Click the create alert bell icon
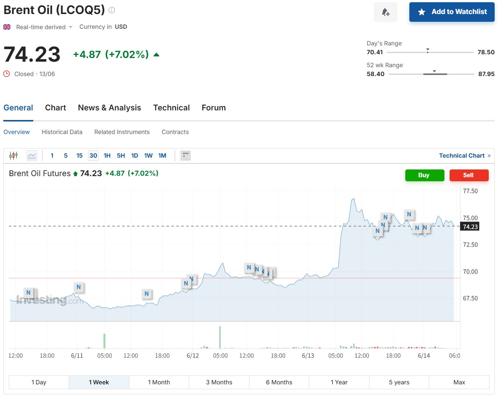498x398 pixels. point(386,12)
